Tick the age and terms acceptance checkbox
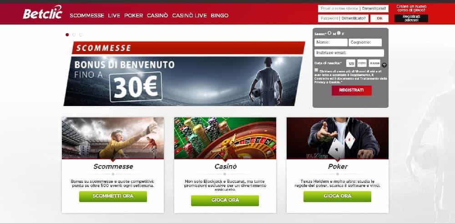The image size is (455, 223). [x=316, y=70]
